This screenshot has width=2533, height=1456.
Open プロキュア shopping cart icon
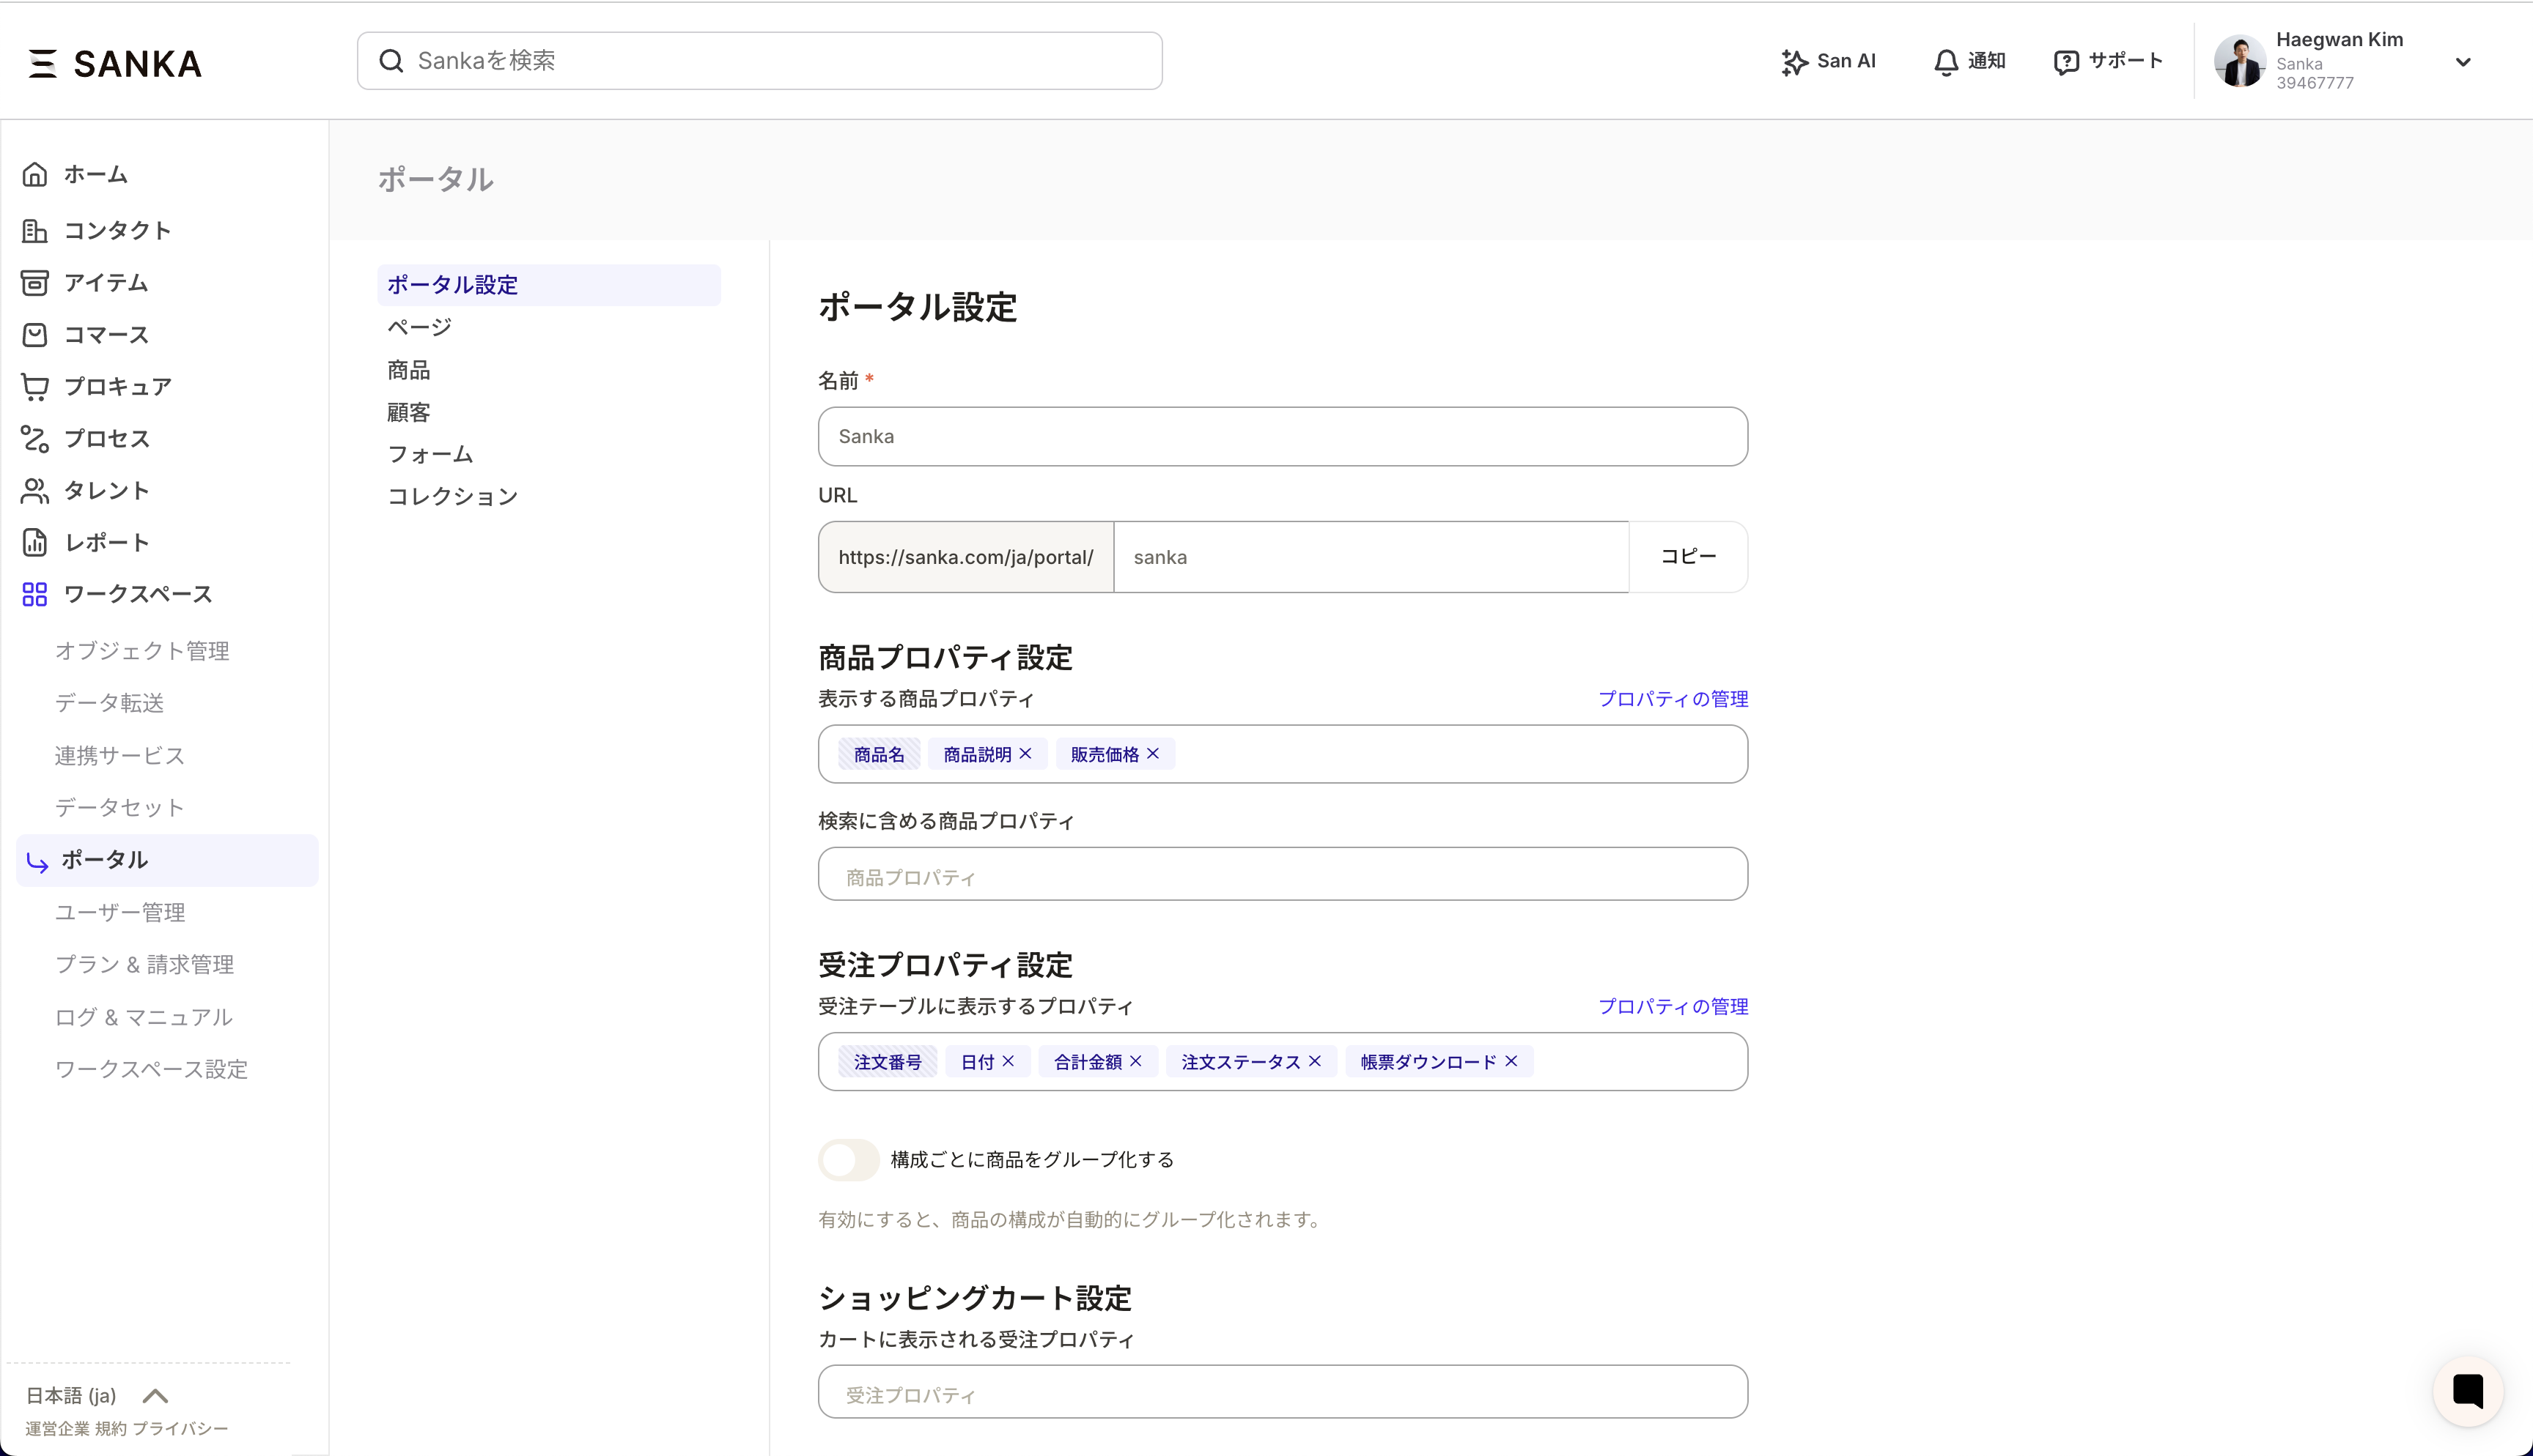click(x=35, y=387)
